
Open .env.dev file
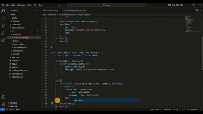24,57
